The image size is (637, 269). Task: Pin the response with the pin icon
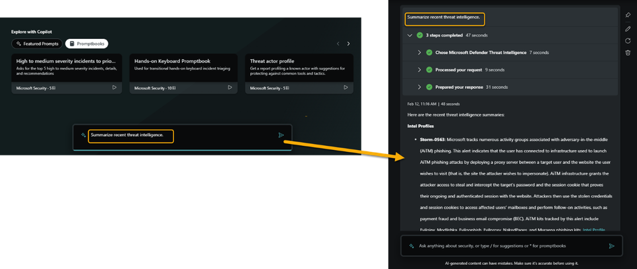tap(628, 15)
